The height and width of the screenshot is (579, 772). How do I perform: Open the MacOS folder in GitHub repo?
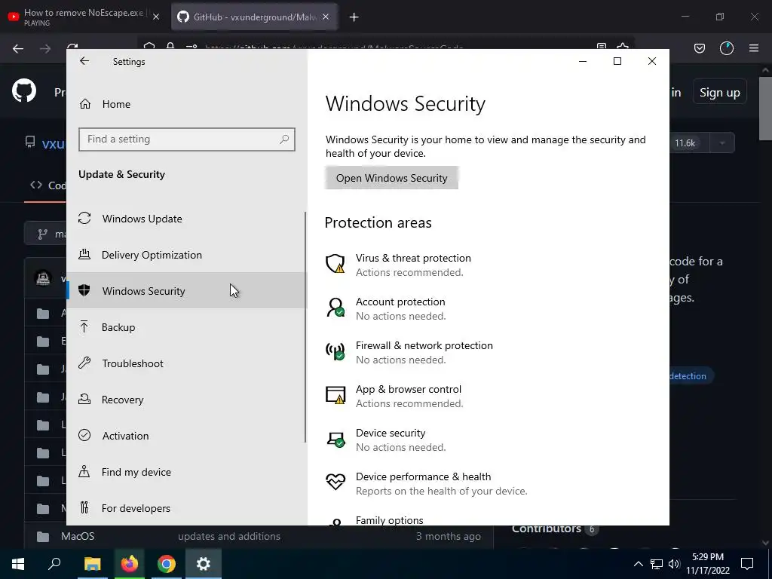pos(78,536)
